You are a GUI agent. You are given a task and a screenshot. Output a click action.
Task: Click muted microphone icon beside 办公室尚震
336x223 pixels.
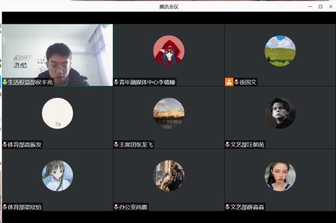pos(116,207)
